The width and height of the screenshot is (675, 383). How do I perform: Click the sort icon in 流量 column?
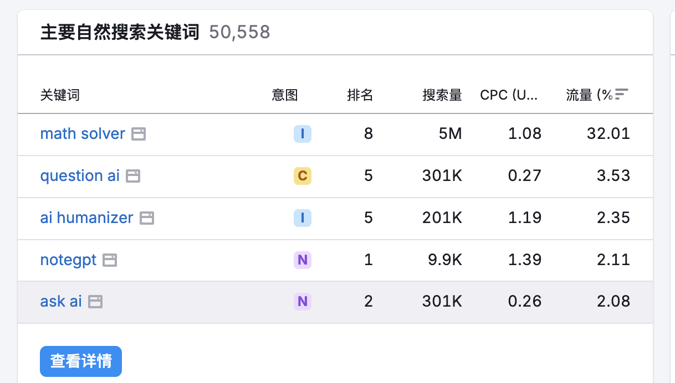622,95
